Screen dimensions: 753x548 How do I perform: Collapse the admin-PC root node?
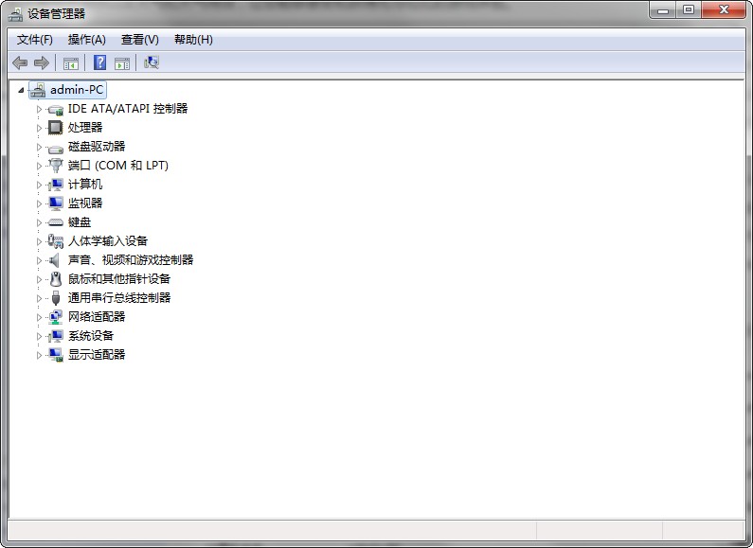21,90
